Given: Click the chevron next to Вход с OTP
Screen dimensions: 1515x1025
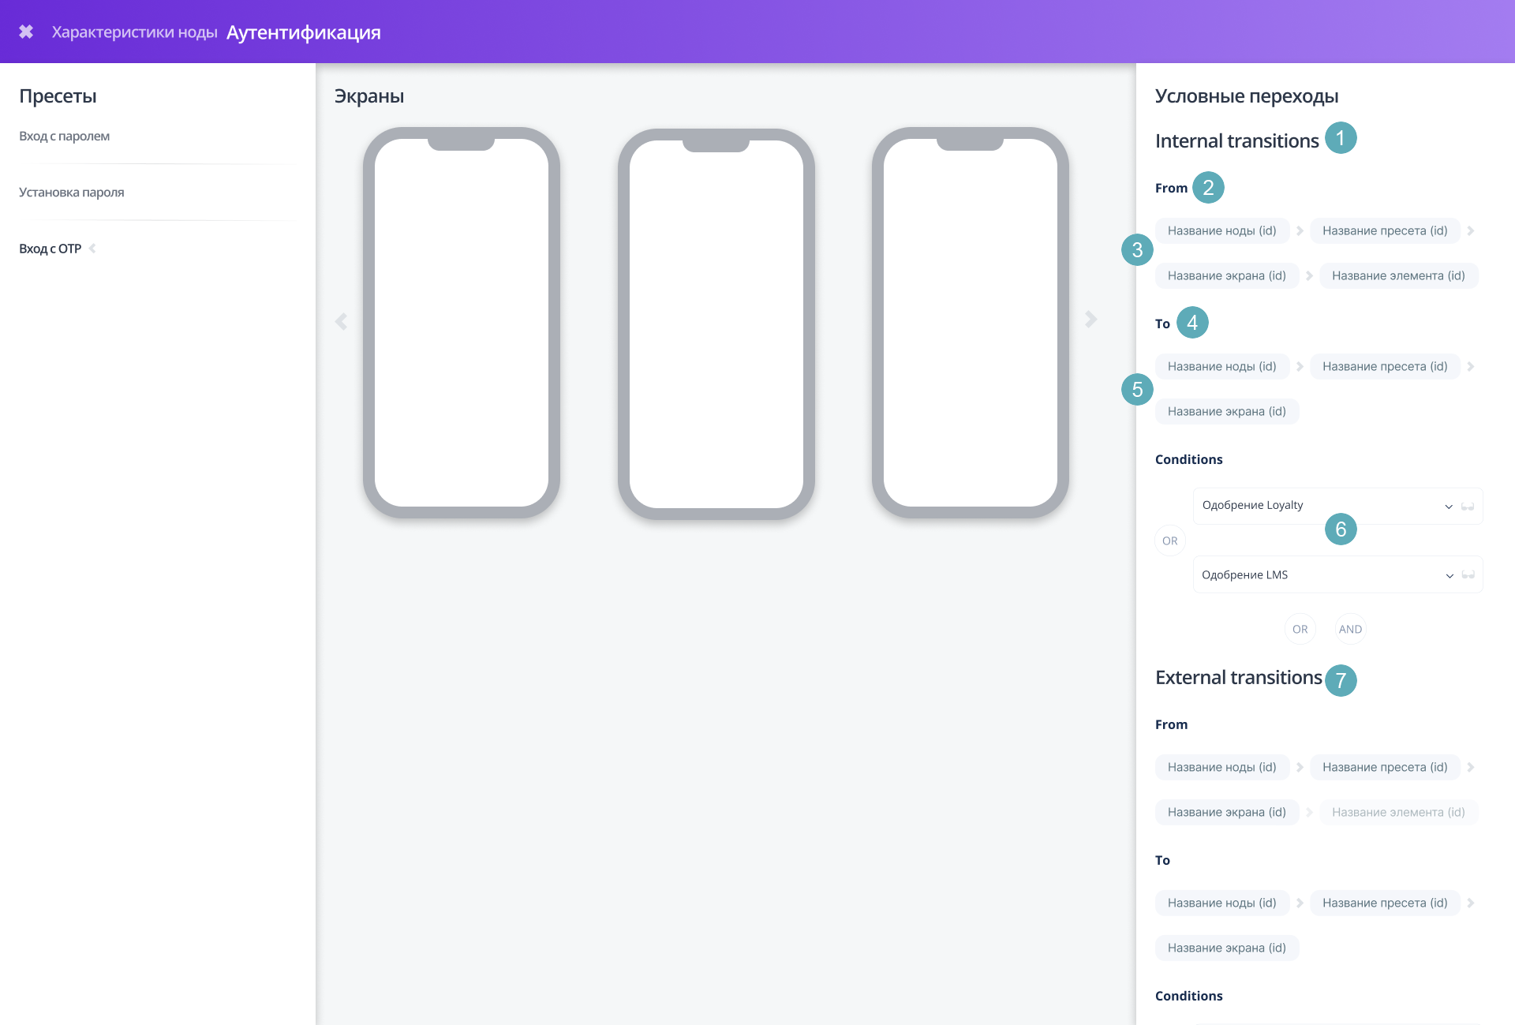Looking at the screenshot, I should (92, 249).
